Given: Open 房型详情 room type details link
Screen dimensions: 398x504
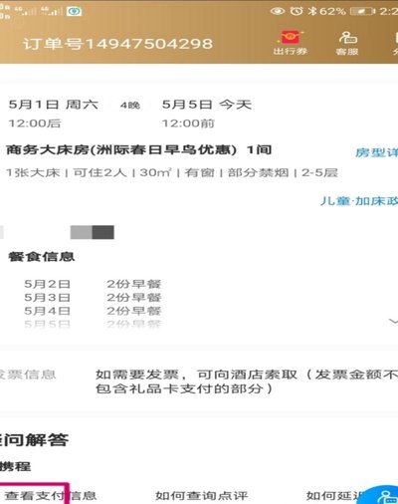Looking at the screenshot, I should click(x=376, y=152).
